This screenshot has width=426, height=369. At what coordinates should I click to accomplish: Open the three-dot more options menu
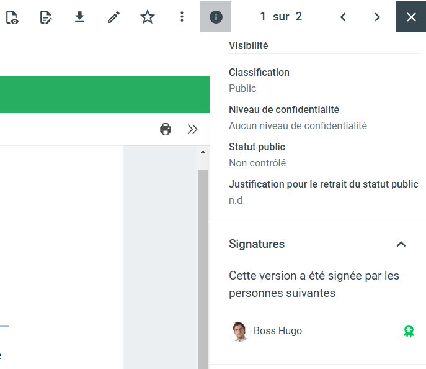pyautogui.click(x=182, y=17)
